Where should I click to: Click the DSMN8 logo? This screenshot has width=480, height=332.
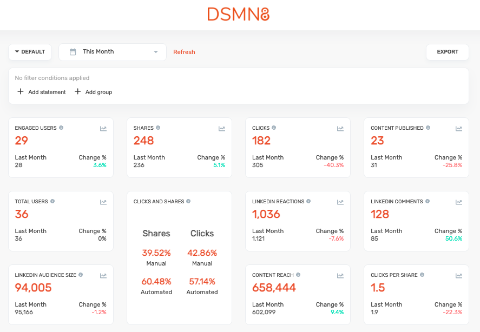[x=239, y=14]
